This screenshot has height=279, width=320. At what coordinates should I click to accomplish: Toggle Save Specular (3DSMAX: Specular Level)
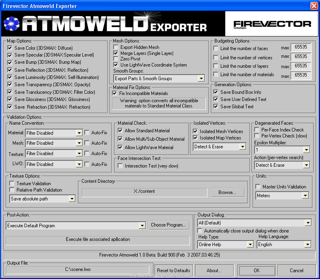click(x=10, y=55)
